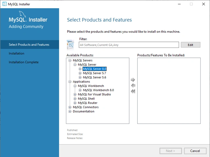Go to the Installation Complete step
The width and height of the screenshot is (210, 157).
24,62
